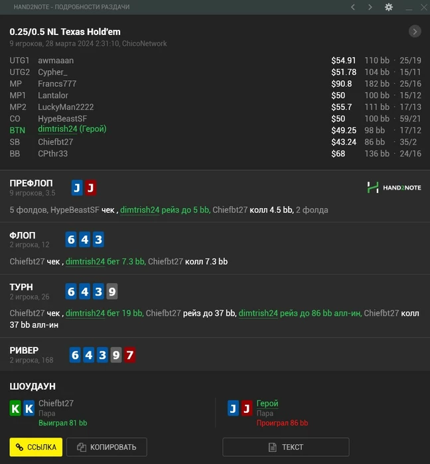
Task: Click the red 7 card on the river
Action: [129, 355]
